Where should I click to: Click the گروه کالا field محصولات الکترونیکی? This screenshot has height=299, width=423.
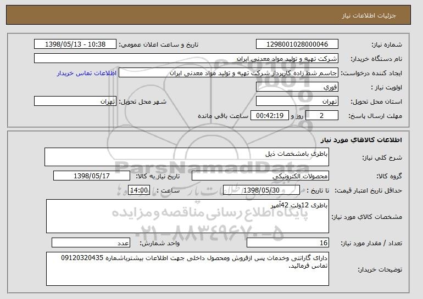pyautogui.click(x=260, y=176)
